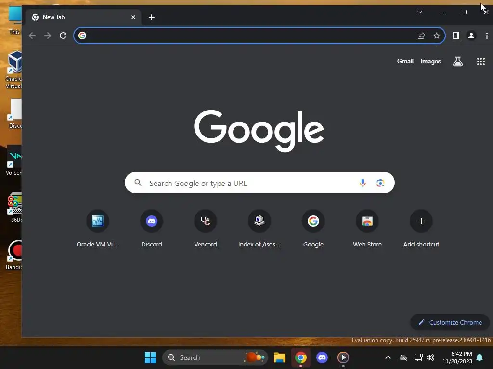The width and height of the screenshot is (493, 369).
Task: Click the OneDrive cloud tray icon
Action: click(403, 357)
